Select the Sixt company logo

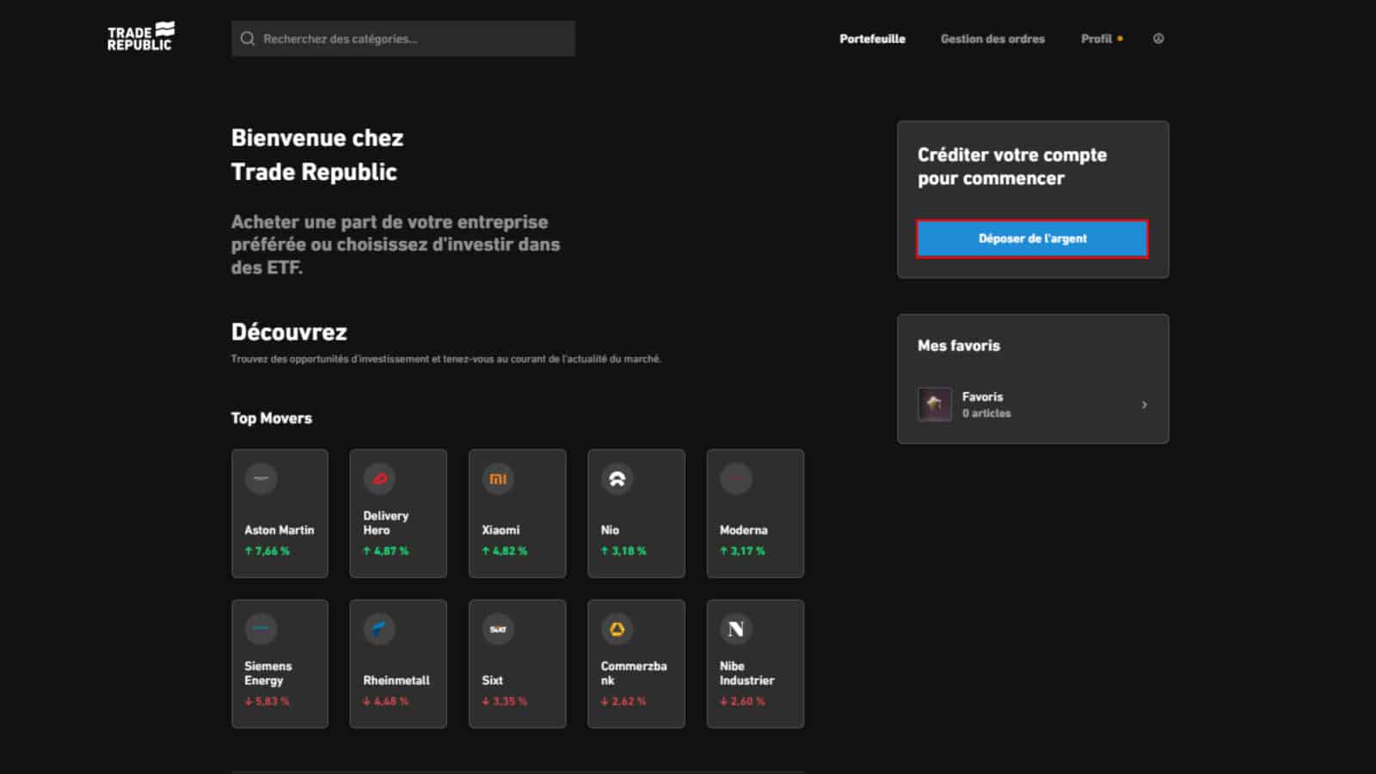tap(497, 629)
